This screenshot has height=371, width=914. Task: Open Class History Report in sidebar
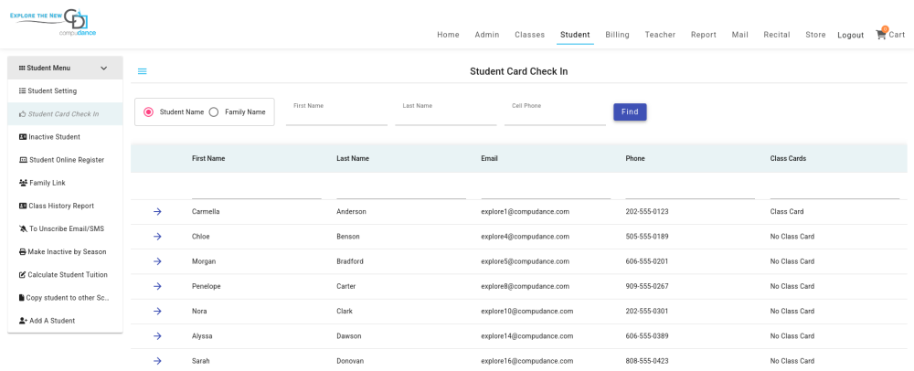click(60, 206)
